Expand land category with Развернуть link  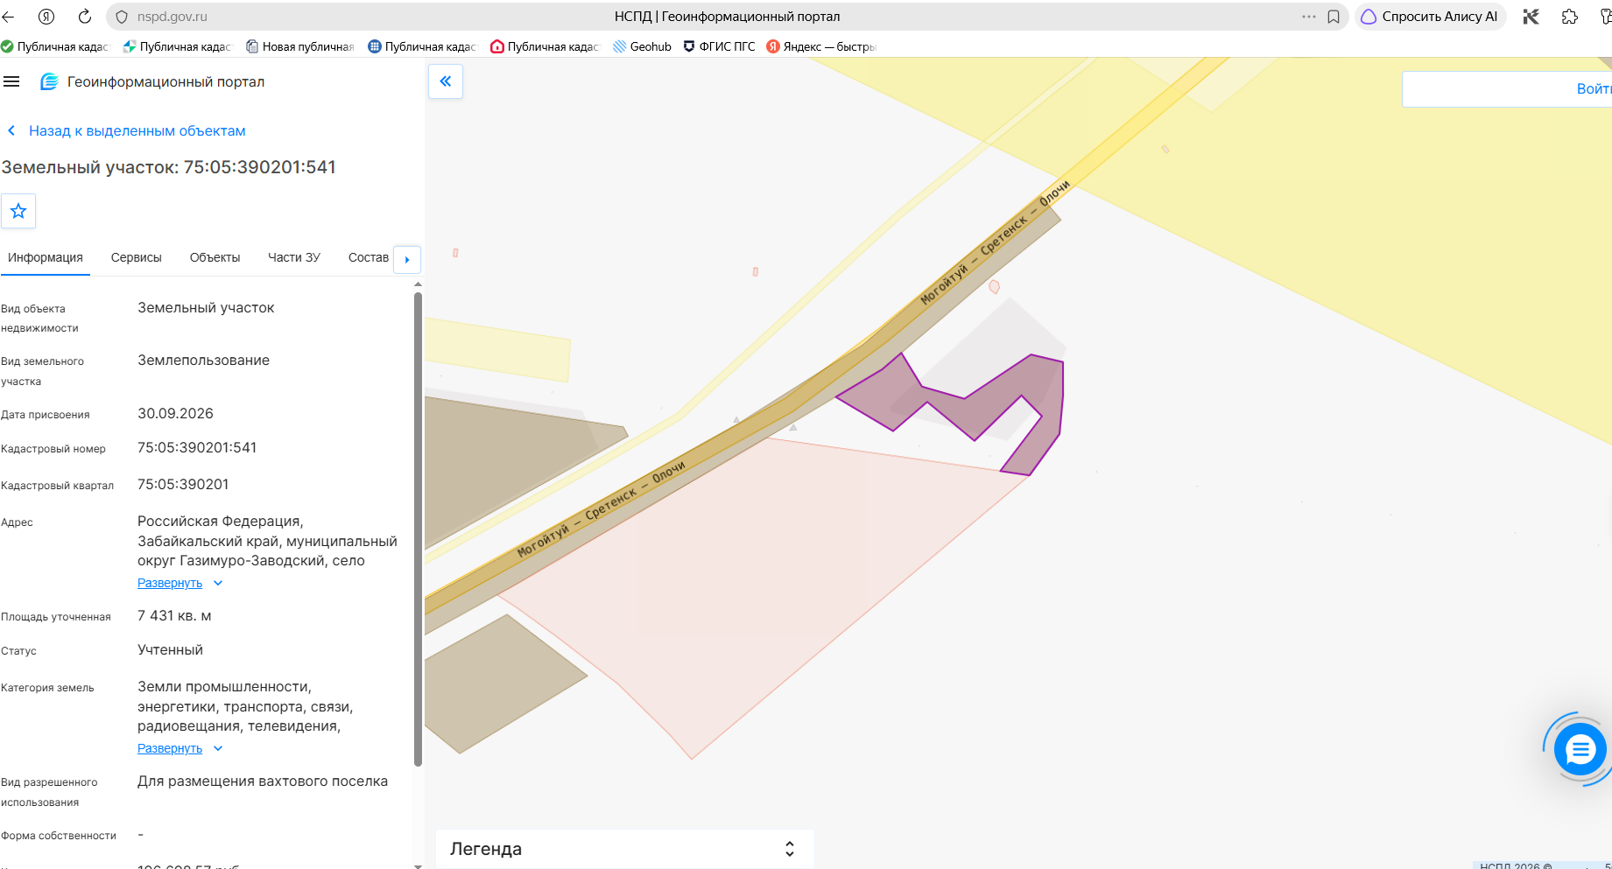pyautogui.click(x=170, y=748)
